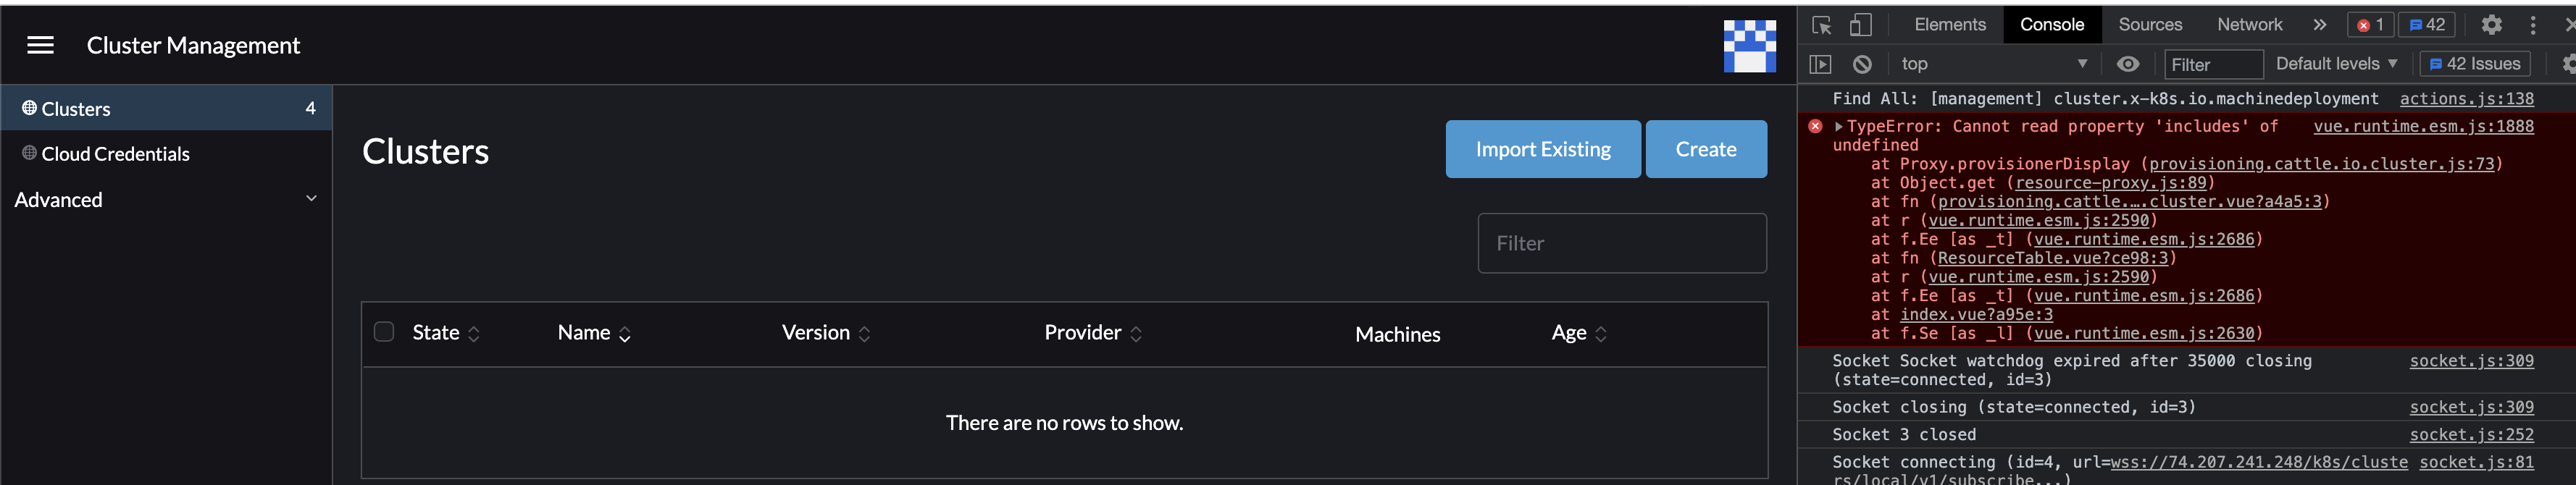Image resolution: width=2576 pixels, height=485 pixels.
Task: Activate the inspect element cursor mode
Action: [1822, 24]
